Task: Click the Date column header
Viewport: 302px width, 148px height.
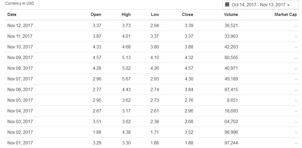Action: pyautogui.click(x=12, y=14)
